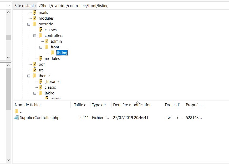Collapse the controllers tree node
Viewport: 229px width, 164px height.
(35, 36)
